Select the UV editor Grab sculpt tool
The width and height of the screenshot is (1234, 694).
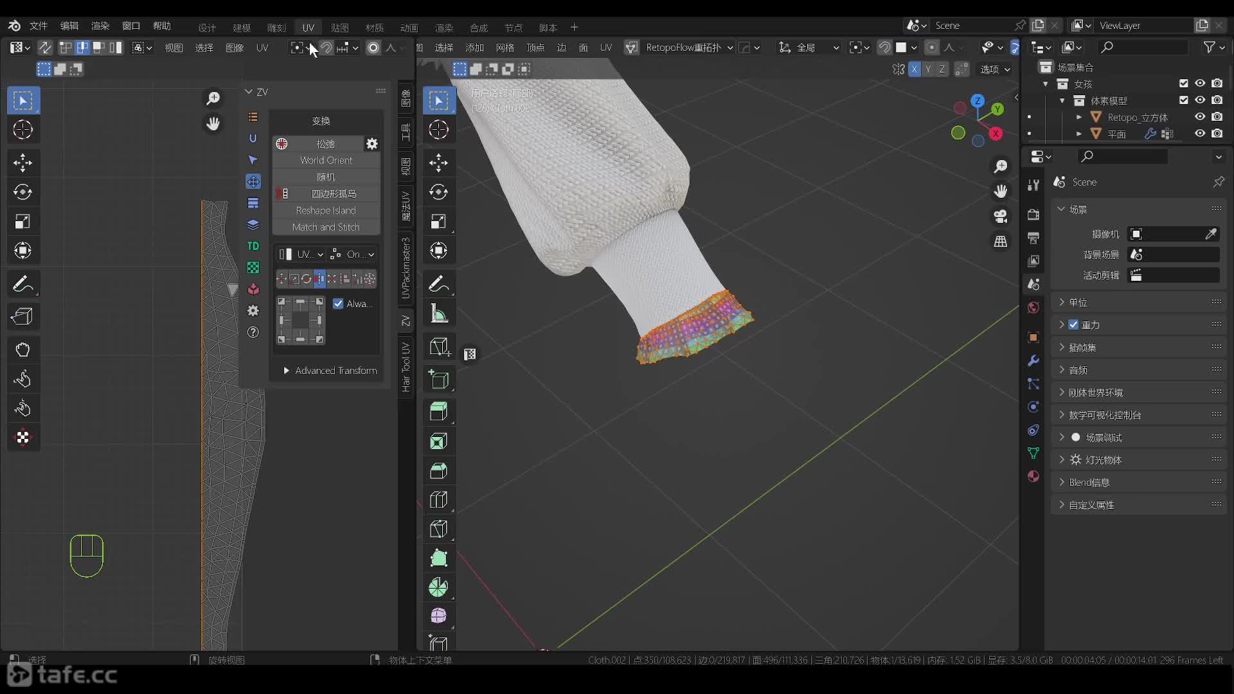tap(23, 350)
